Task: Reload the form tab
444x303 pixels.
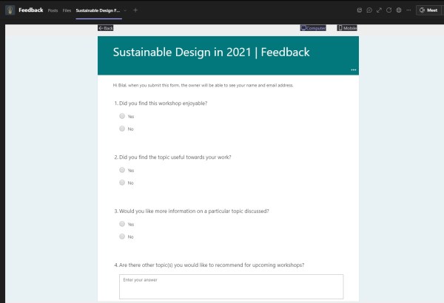Action: (x=388, y=10)
